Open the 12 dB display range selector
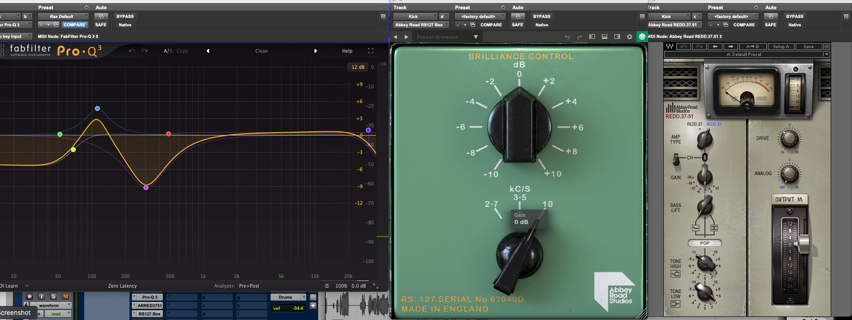Screen dimensions: 852x320 (x=358, y=67)
